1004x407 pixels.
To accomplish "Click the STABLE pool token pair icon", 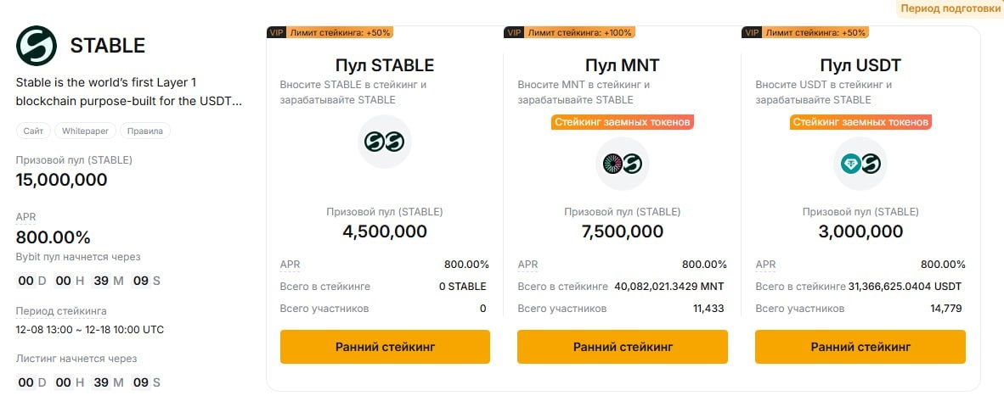I will click(x=384, y=142).
